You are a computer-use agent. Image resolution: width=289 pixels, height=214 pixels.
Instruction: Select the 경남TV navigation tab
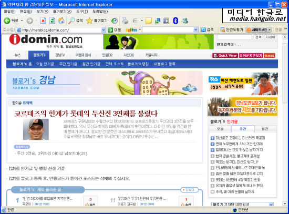pos(60,55)
